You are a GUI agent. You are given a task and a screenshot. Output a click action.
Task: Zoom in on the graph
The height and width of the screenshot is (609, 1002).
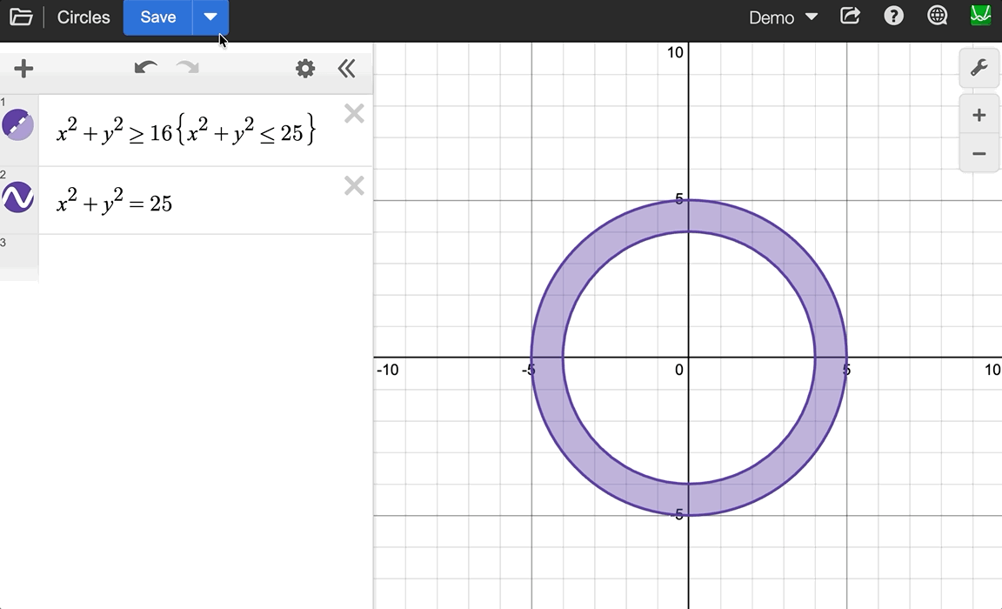pyautogui.click(x=979, y=115)
